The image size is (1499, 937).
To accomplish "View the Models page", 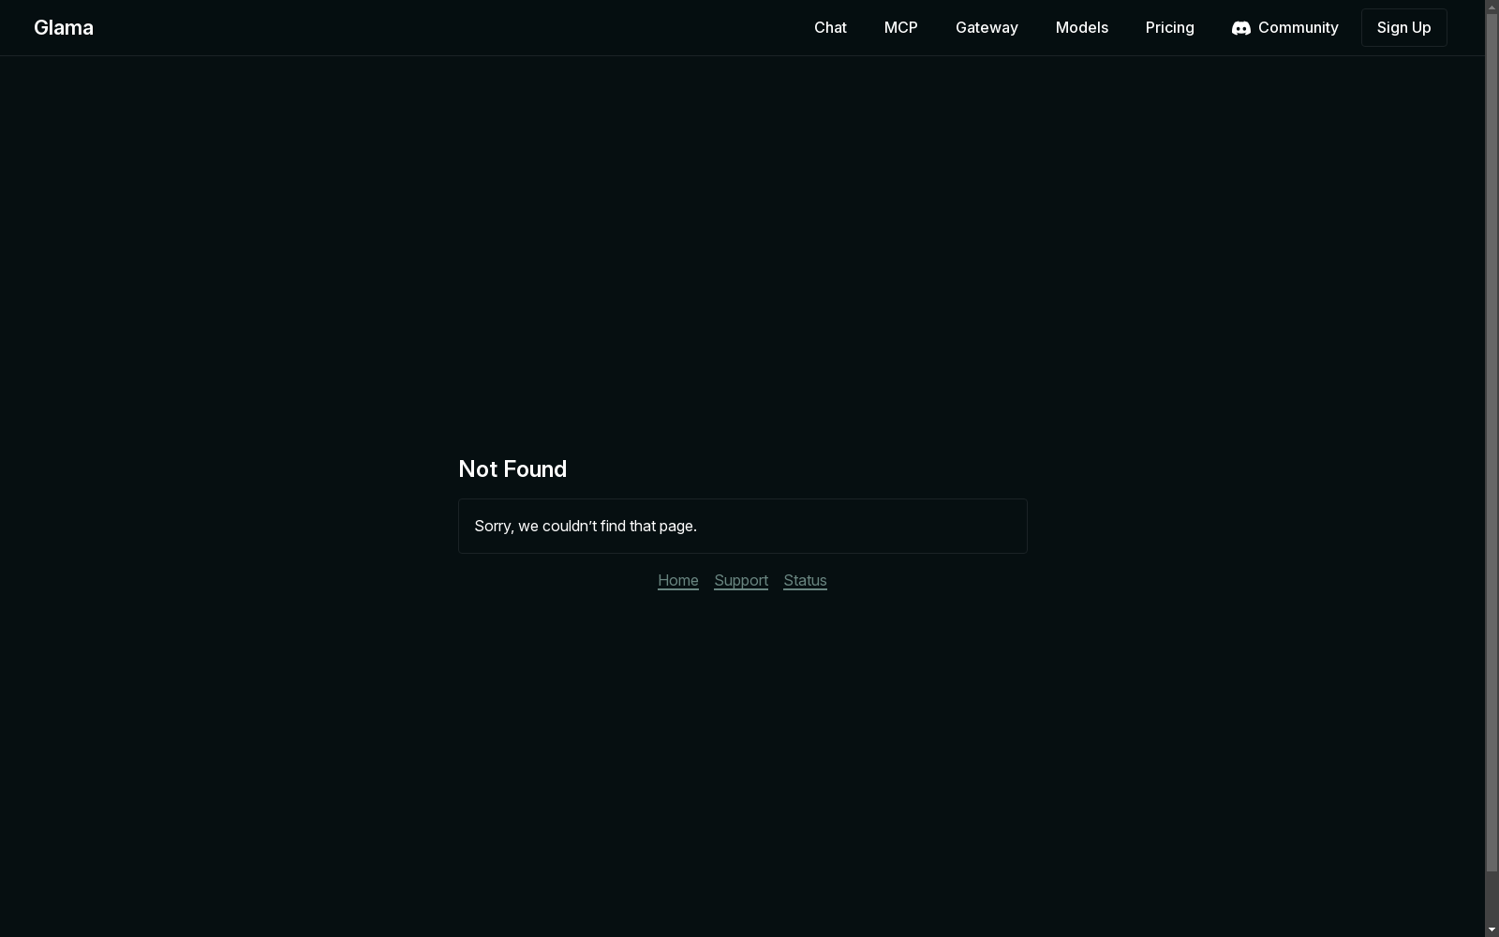I will [x=1081, y=27].
